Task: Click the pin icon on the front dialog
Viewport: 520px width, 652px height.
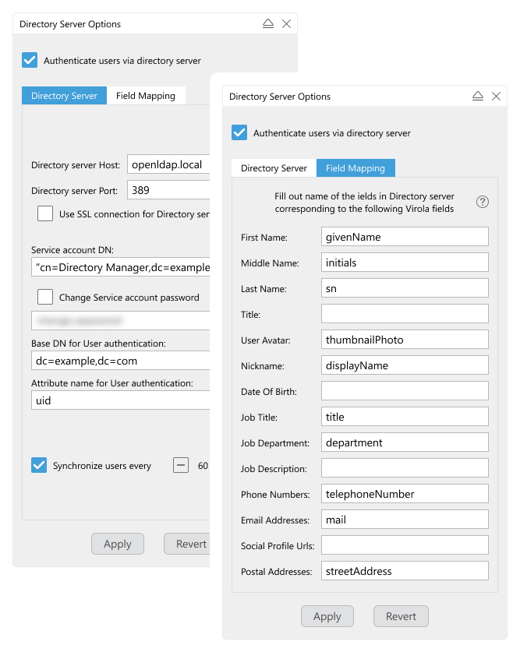Action: (477, 97)
